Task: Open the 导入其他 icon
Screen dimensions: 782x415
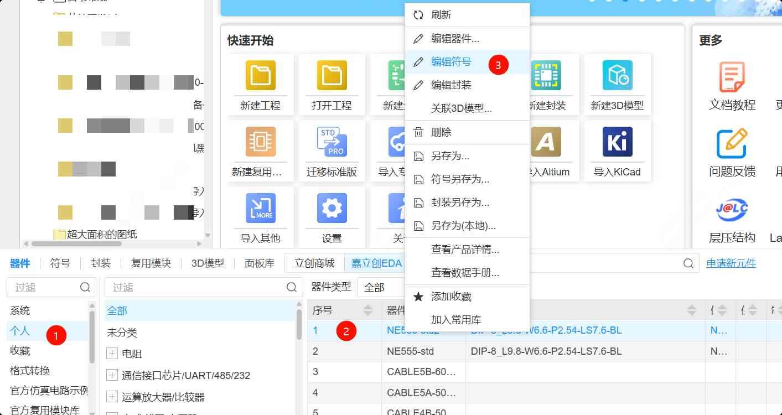Action: point(260,208)
